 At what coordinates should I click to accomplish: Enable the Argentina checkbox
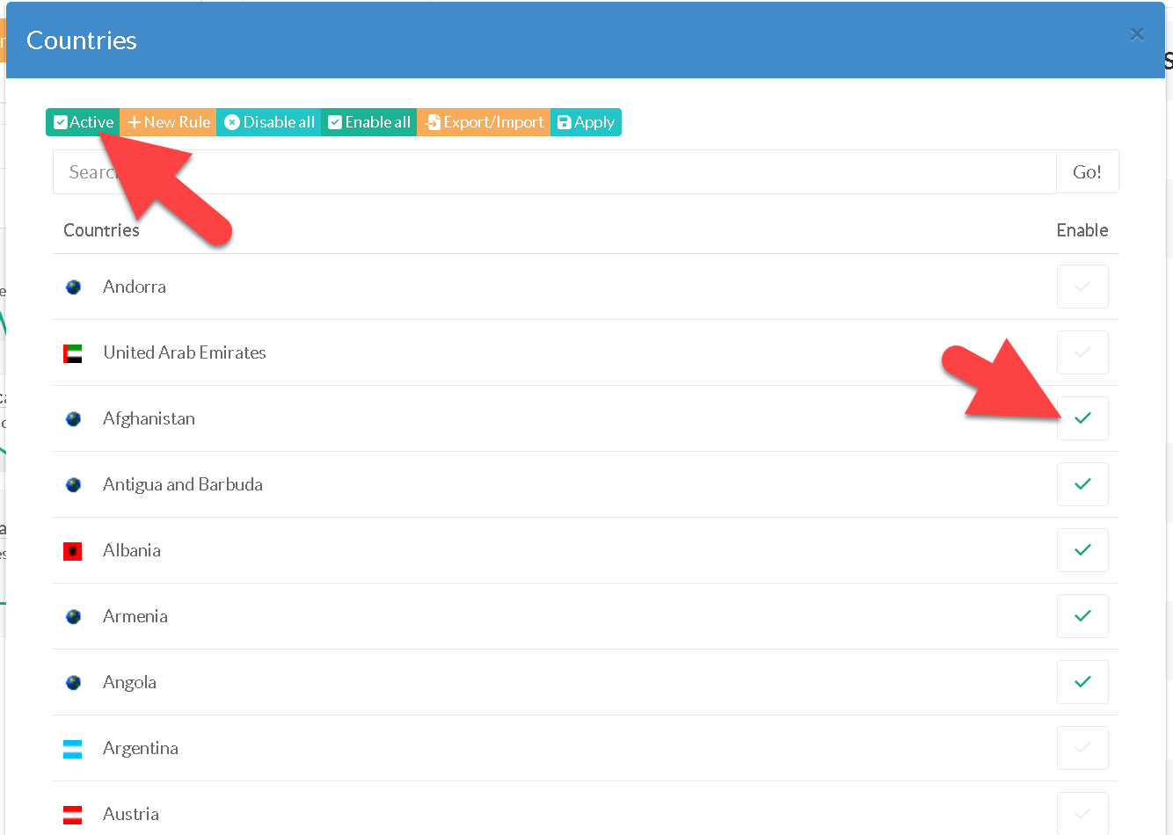[1082, 748]
